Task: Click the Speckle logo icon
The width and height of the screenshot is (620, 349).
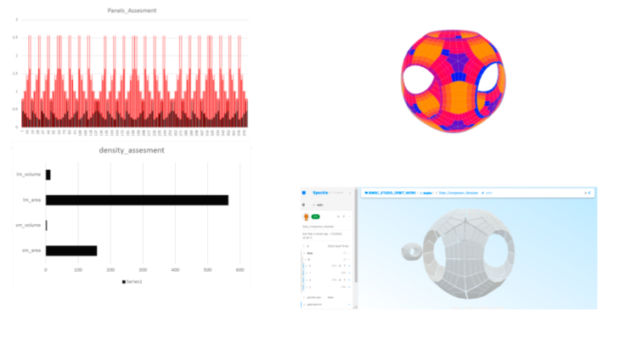Action: (x=304, y=193)
